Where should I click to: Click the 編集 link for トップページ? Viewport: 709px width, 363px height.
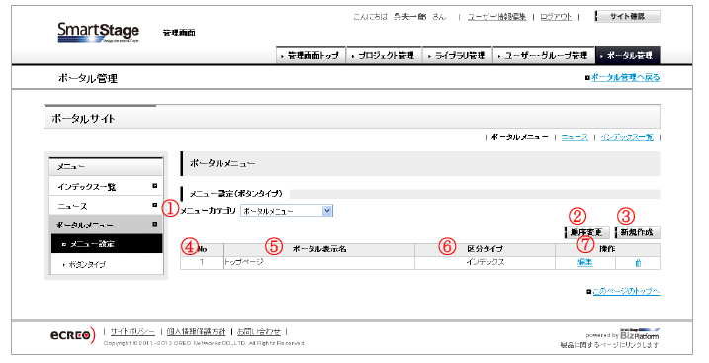click(585, 262)
